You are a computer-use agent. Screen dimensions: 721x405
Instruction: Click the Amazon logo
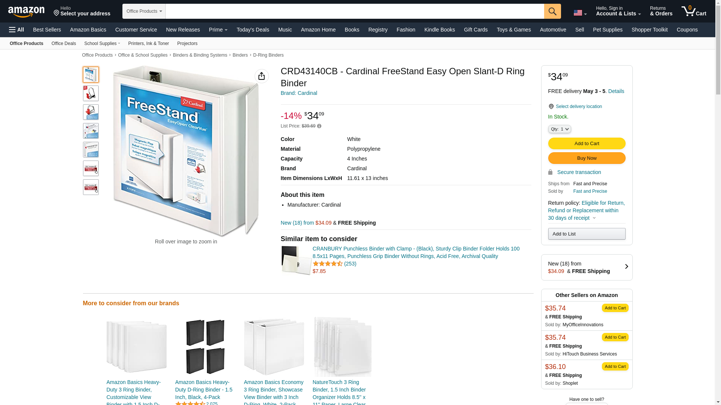click(26, 12)
